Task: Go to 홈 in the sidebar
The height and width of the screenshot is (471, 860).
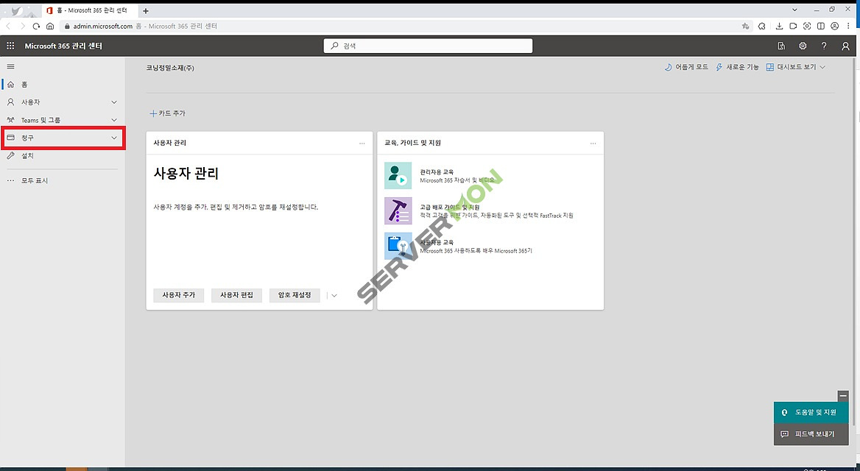Action: (63, 85)
